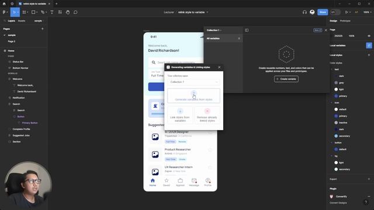Open the help question mark button
Image resolution: width=374 pixels, height=210 pixels.
pyautogui.click(x=366, y=202)
